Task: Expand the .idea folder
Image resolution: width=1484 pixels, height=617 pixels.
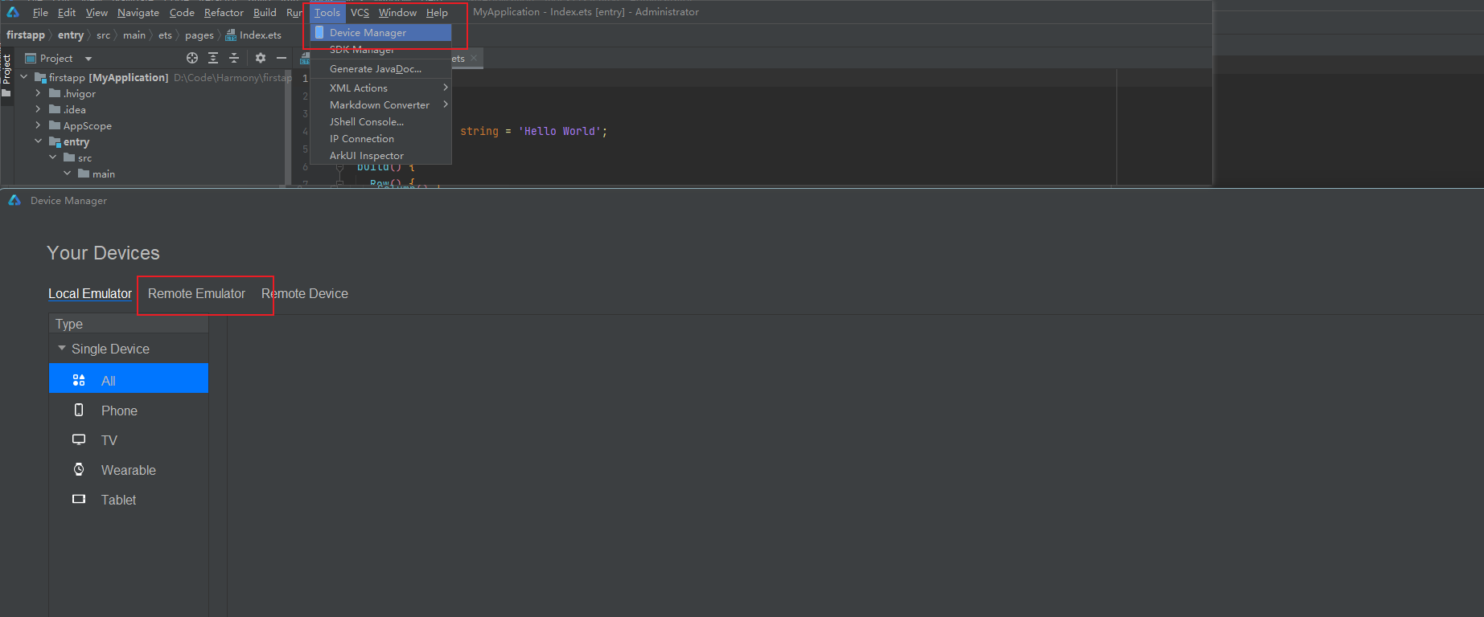Action: click(38, 109)
